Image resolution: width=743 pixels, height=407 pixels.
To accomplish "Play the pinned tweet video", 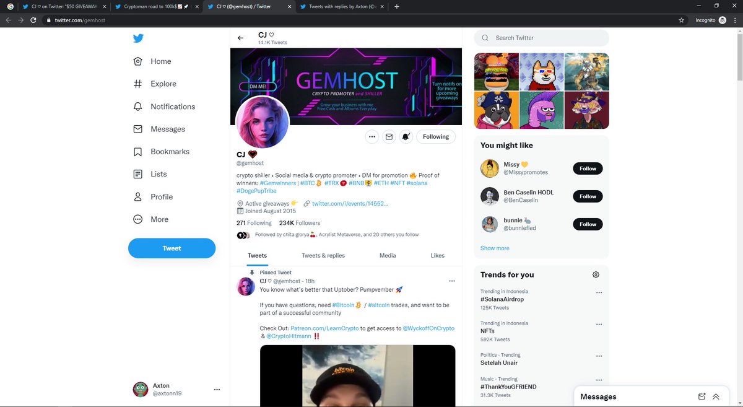I will [x=357, y=375].
